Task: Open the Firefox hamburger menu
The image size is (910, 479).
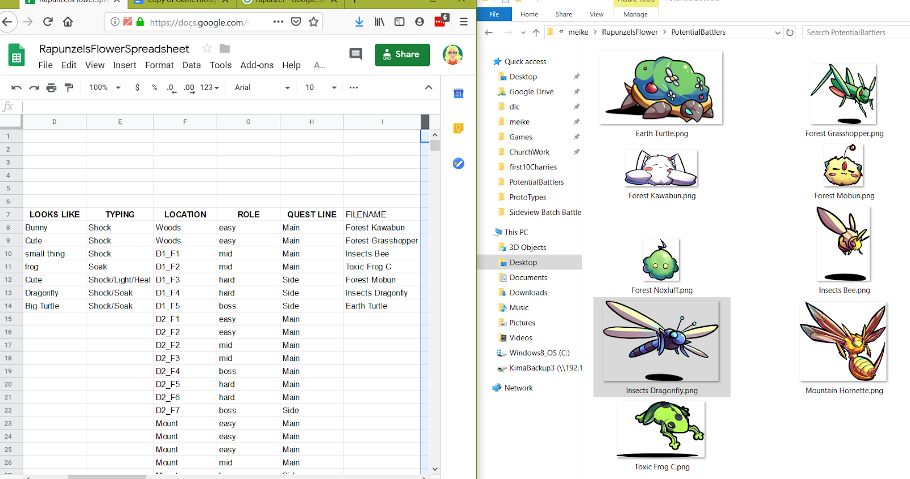Action: click(x=464, y=22)
